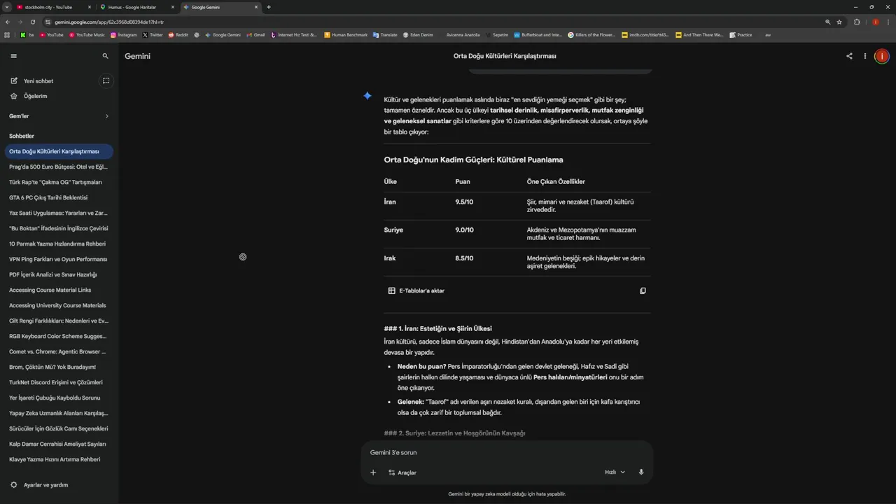
Task: Open the Killers of the Flower bookmark
Action: (x=591, y=34)
